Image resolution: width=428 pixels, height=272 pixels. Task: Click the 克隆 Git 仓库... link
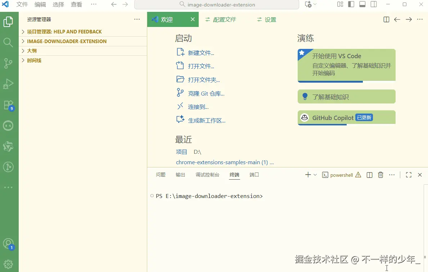206,93
